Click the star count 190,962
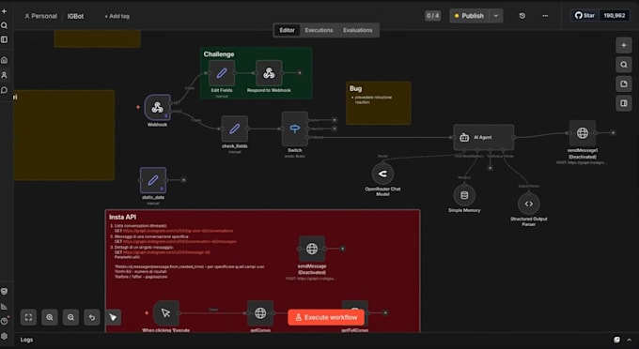 click(x=615, y=15)
